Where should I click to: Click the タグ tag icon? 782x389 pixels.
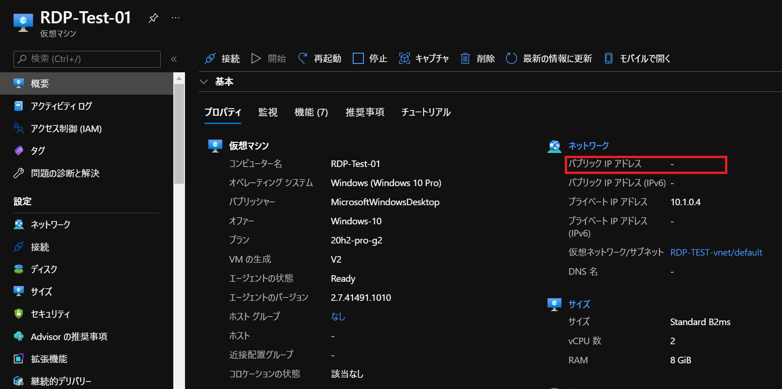19,151
